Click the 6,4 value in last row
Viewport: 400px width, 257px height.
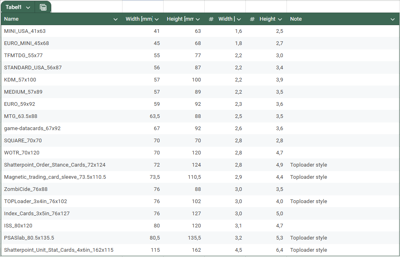pos(280,250)
